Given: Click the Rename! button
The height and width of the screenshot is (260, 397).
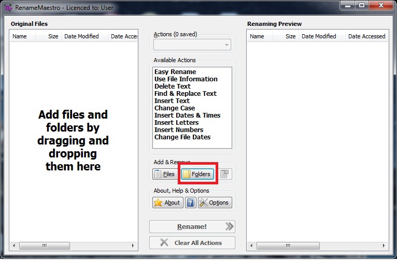Looking at the screenshot, I should click(192, 227).
